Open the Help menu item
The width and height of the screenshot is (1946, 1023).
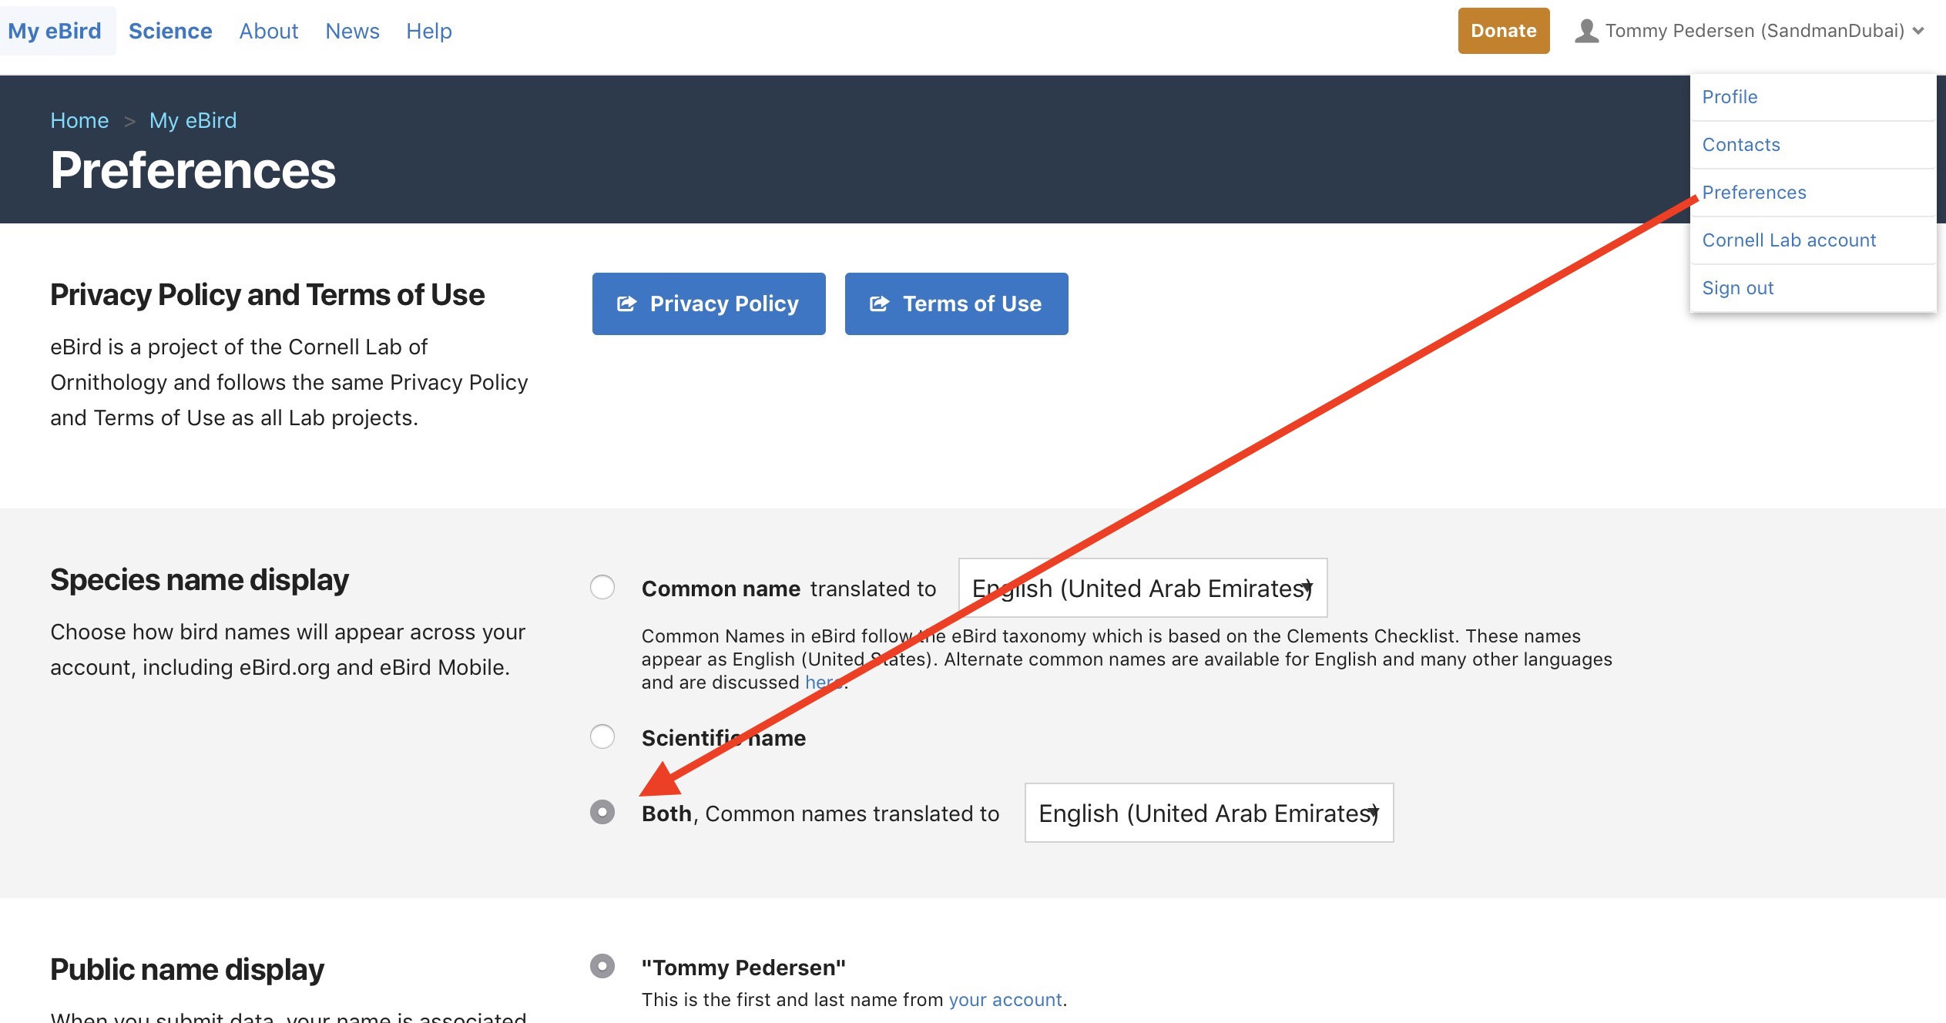429,31
